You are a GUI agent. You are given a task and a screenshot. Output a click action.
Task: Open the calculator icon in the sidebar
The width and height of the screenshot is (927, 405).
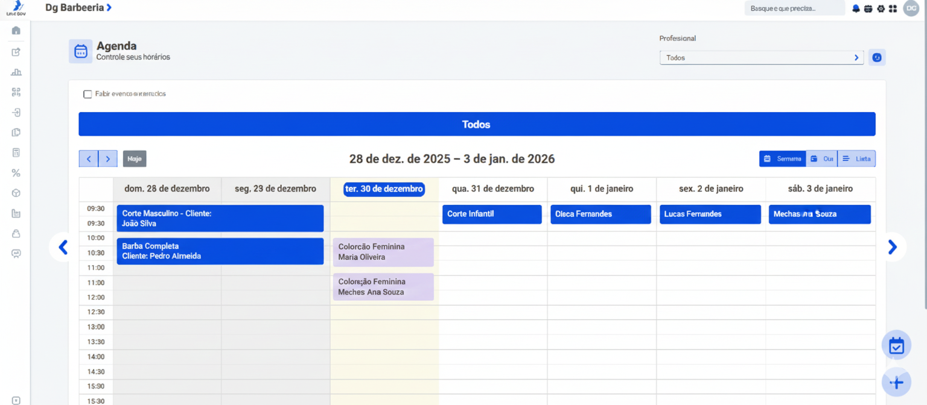click(x=16, y=152)
